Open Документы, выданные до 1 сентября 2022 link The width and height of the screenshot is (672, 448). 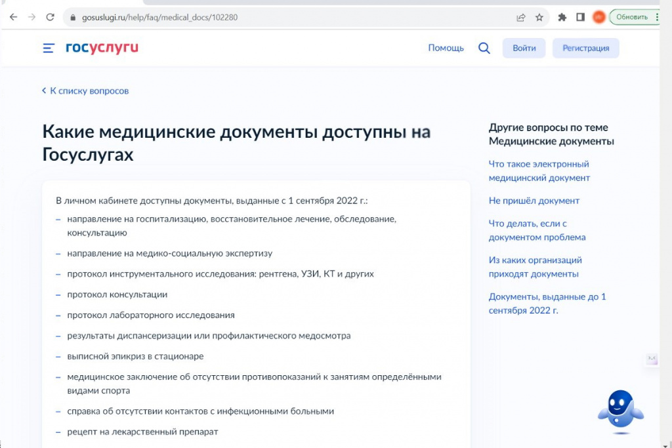point(547,303)
